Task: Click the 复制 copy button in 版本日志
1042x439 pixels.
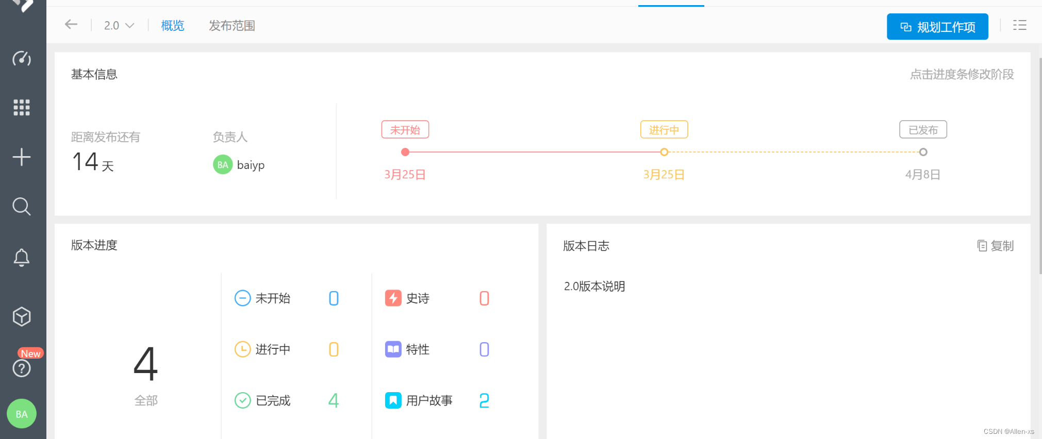Action: (996, 246)
